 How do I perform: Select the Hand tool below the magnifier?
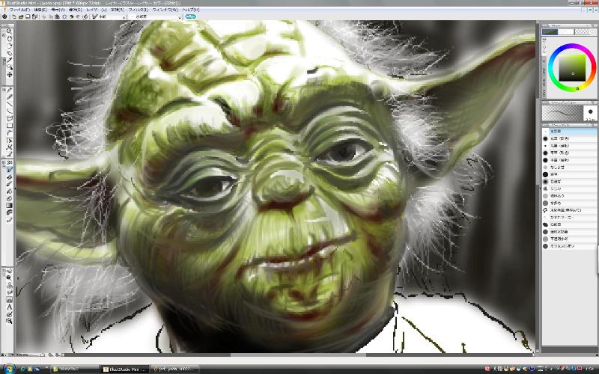(x=9, y=39)
